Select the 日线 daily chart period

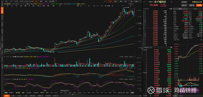pyautogui.click(x=36, y=1)
